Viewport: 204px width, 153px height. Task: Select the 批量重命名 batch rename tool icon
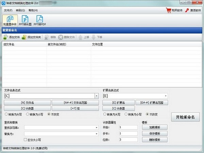(x=10, y=19)
